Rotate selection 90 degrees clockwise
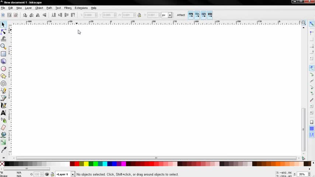 click(31, 15)
